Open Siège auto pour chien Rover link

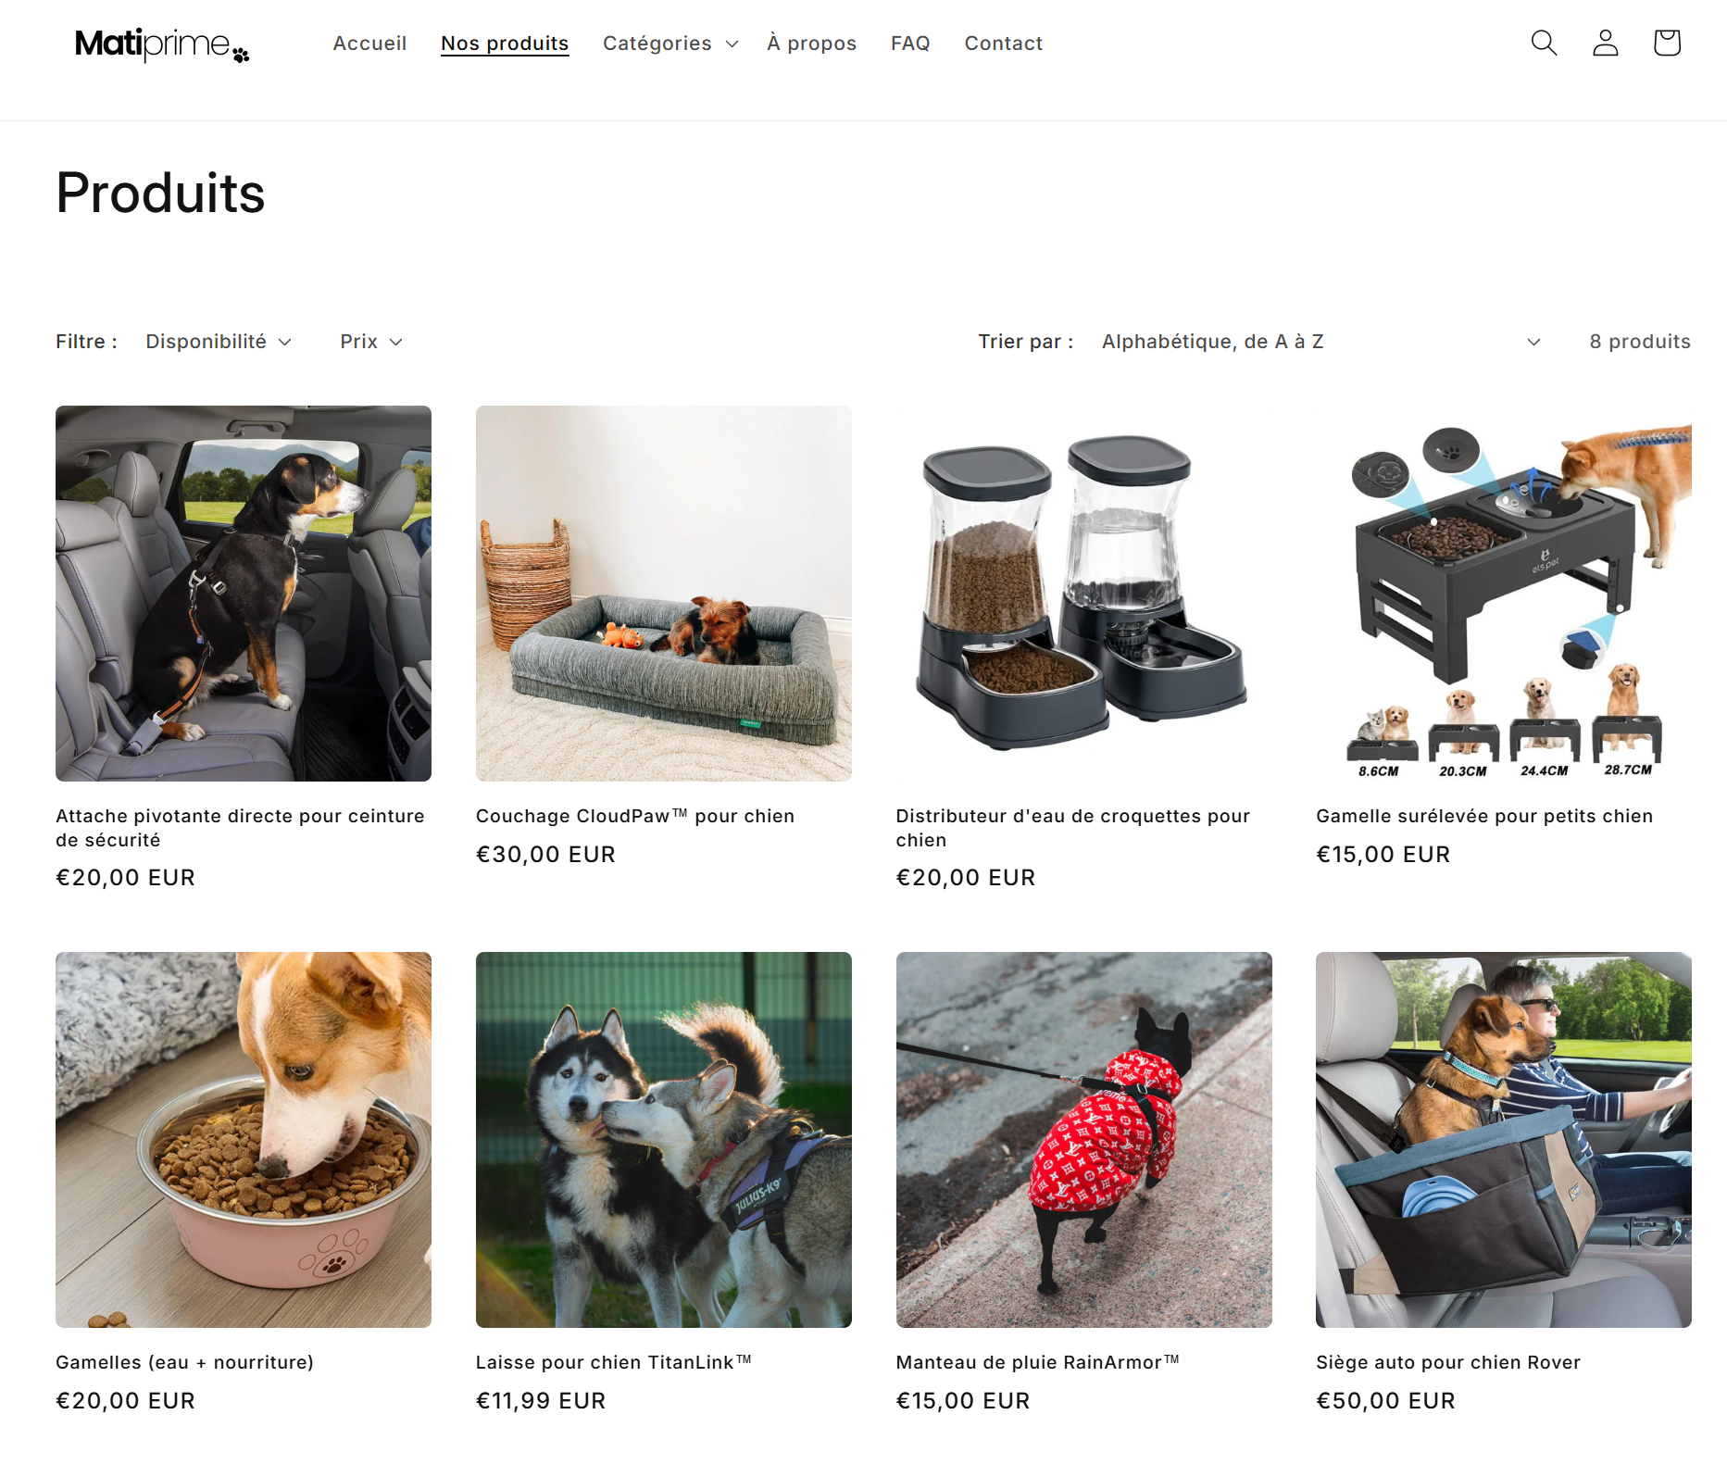(x=1448, y=1362)
